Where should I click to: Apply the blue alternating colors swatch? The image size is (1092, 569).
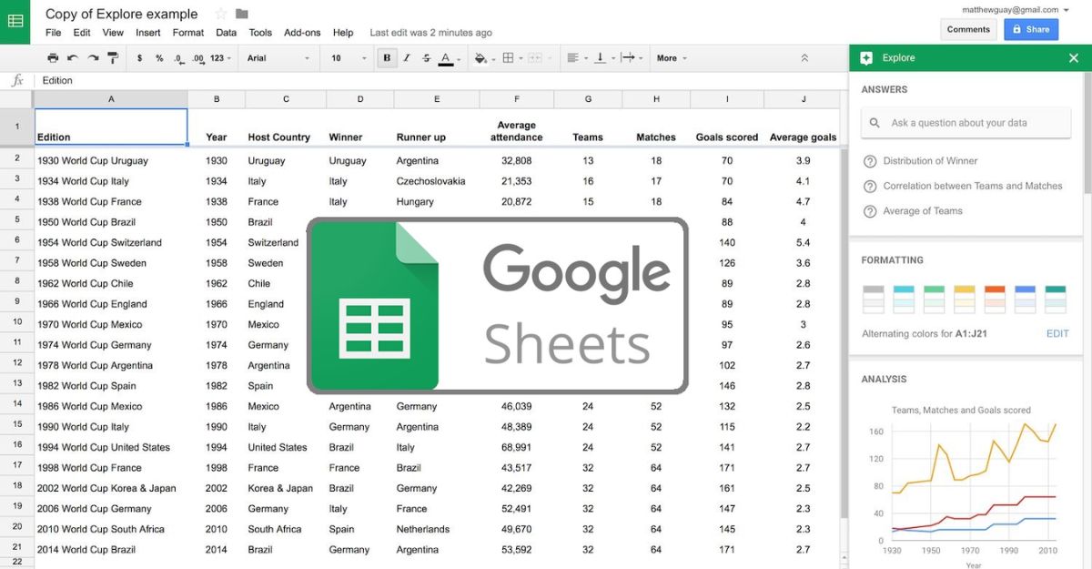tap(1026, 299)
